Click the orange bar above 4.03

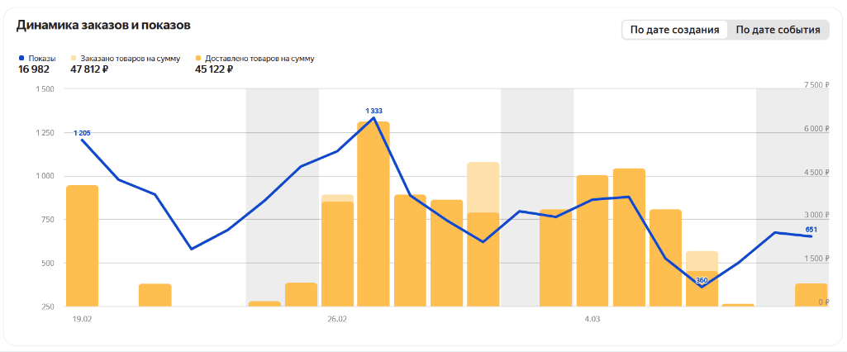pyautogui.click(x=592, y=240)
